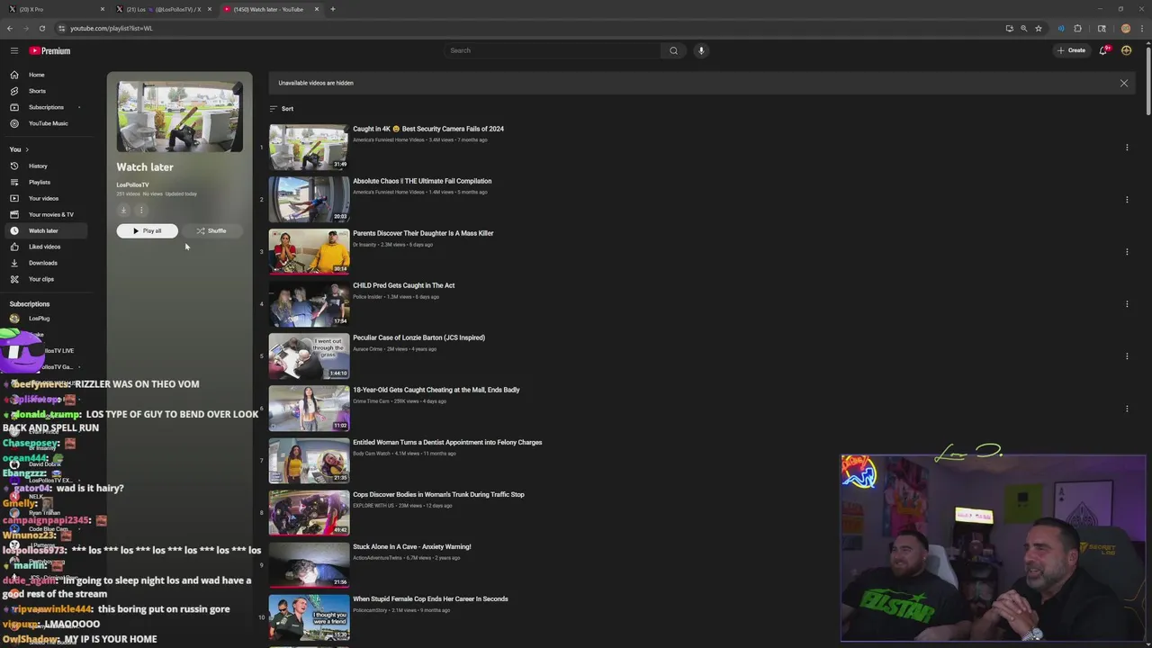This screenshot has height=648, width=1152.
Task: Close the Watch later YouTube tab
Action: click(317, 9)
